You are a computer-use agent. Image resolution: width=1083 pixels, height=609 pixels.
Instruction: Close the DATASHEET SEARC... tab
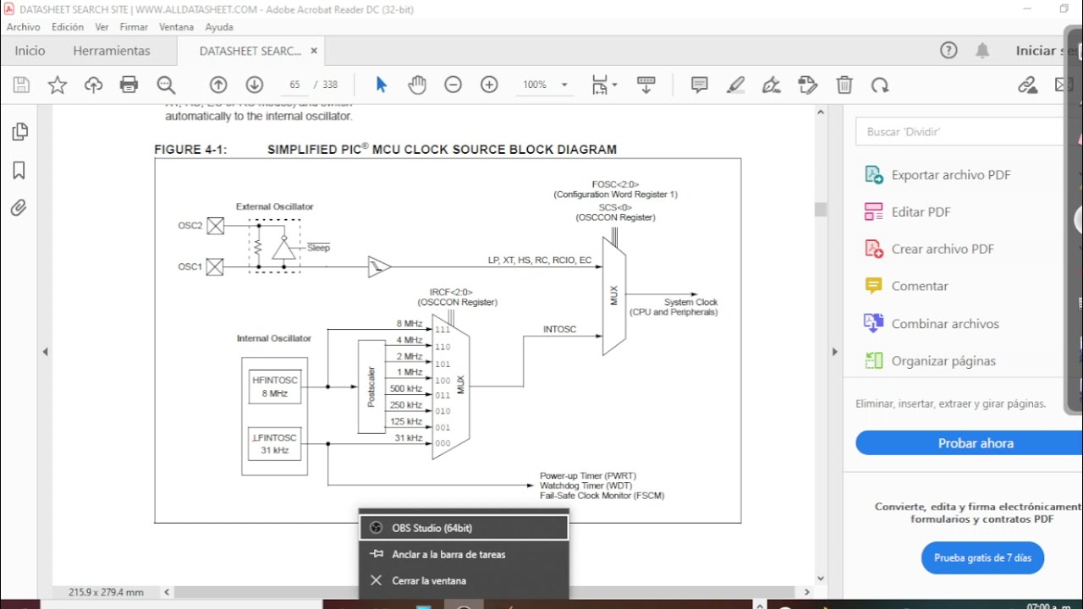314,51
